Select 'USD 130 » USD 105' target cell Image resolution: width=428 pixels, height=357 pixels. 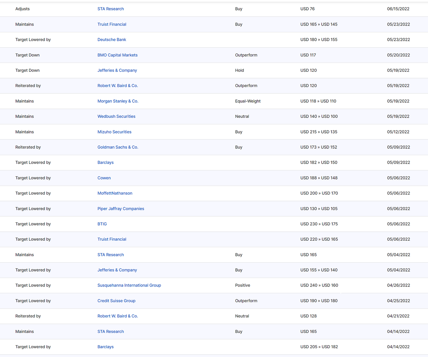tap(319, 209)
